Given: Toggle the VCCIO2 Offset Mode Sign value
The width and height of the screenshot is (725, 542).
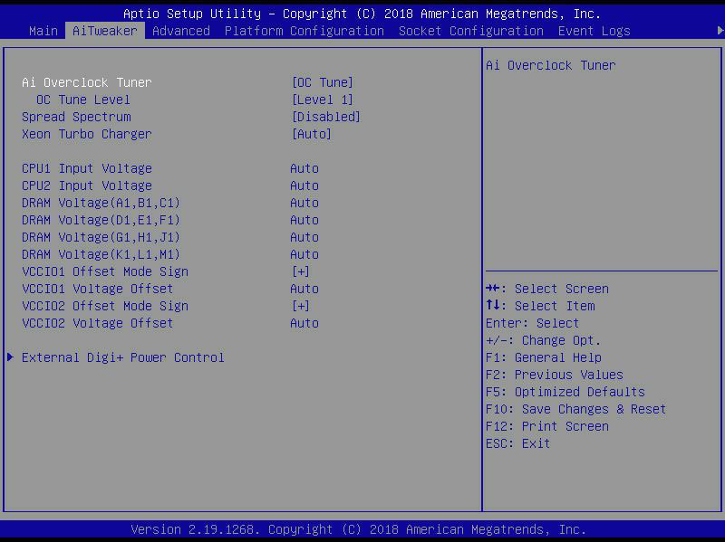Looking at the screenshot, I should point(300,306).
